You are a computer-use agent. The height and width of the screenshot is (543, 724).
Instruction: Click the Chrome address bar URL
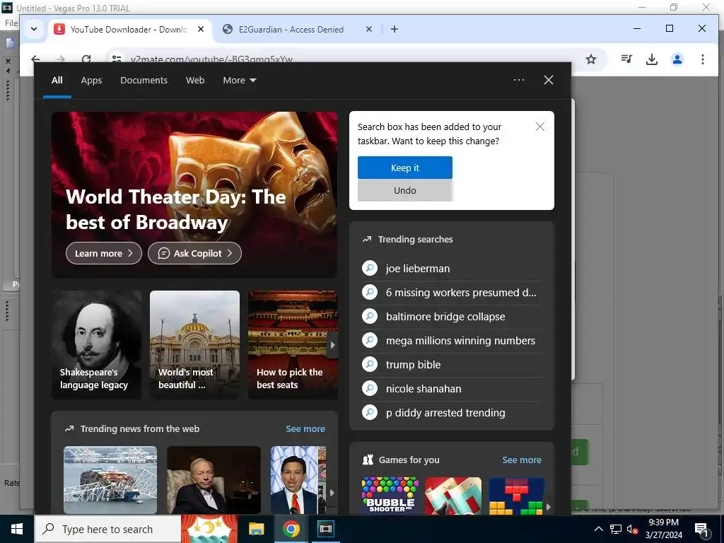click(211, 59)
